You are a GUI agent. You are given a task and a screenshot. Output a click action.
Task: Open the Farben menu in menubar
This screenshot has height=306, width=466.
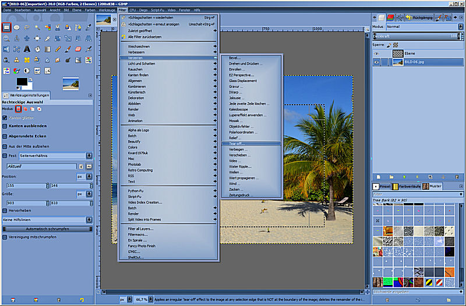pos(90,10)
